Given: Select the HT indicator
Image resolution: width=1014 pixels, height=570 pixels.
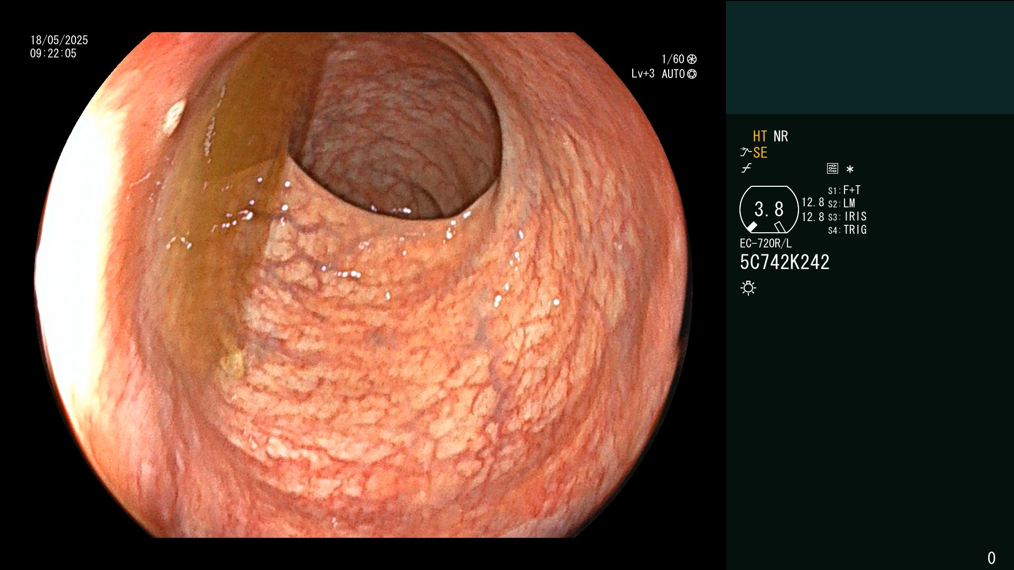Looking at the screenshot, I should coord(760,136).
